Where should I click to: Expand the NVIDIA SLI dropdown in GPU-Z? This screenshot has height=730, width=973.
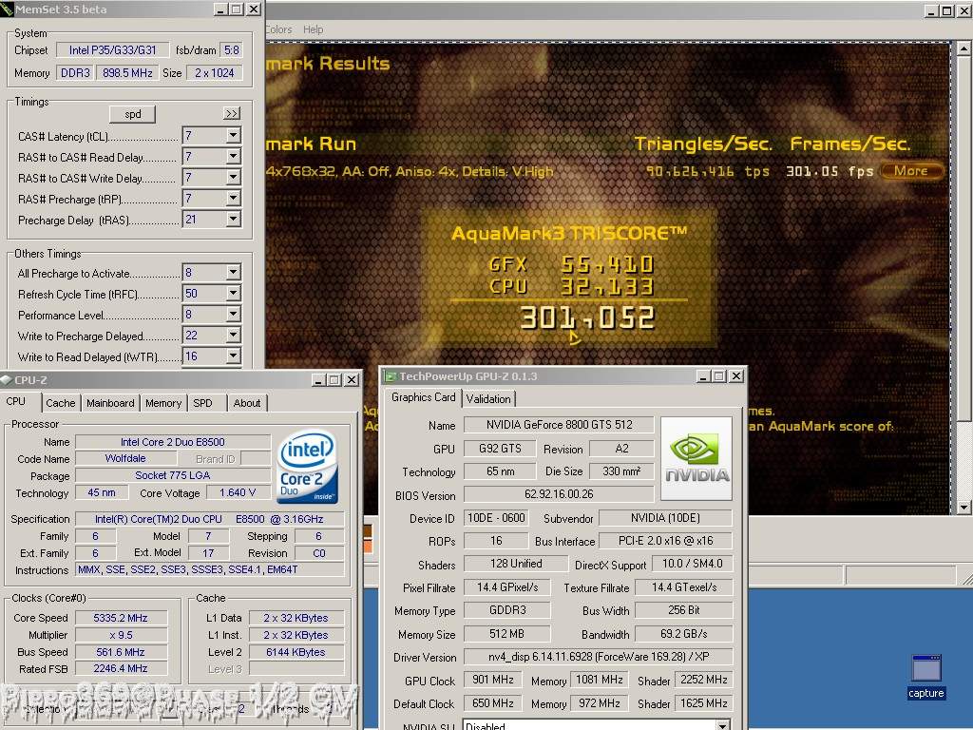click(722, 725)
